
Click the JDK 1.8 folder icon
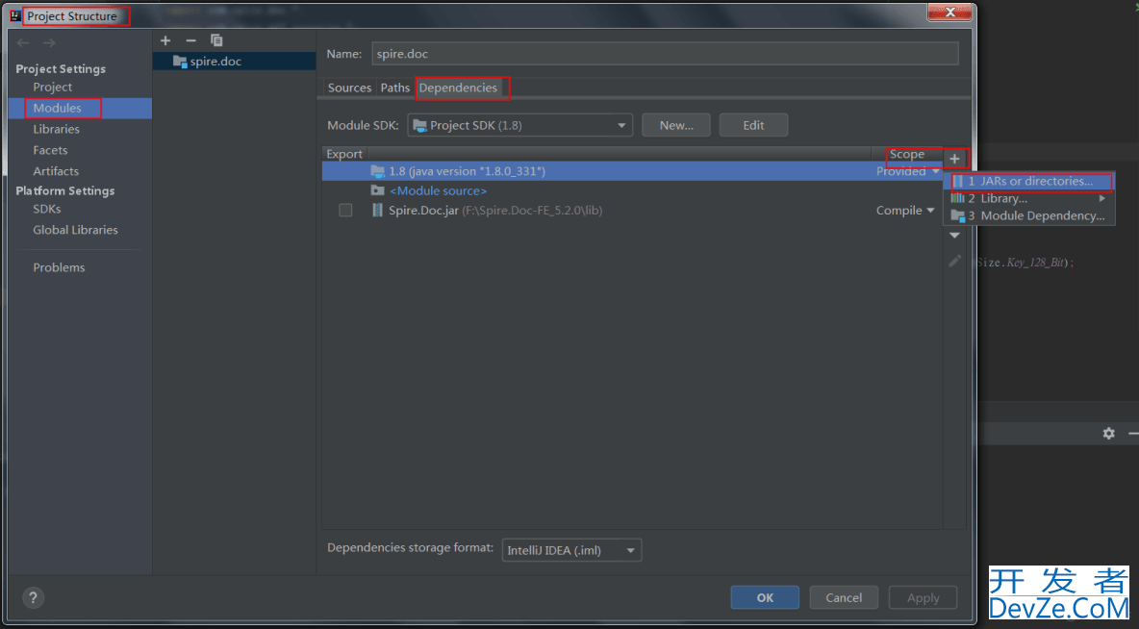(x=378, y=170)
